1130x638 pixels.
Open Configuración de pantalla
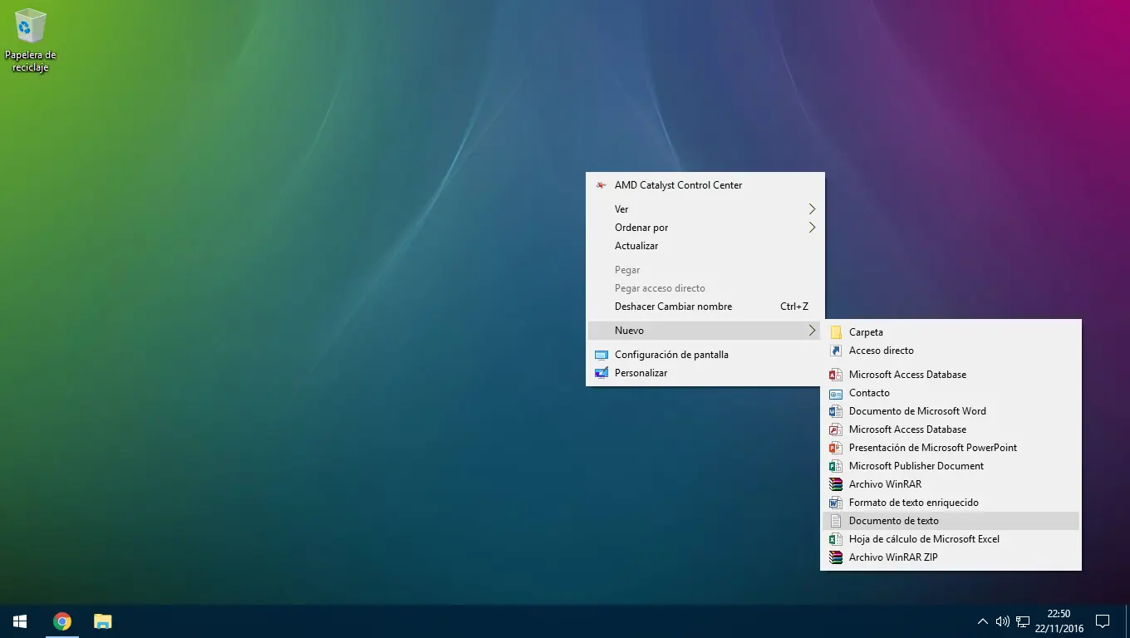coord(705,355)
